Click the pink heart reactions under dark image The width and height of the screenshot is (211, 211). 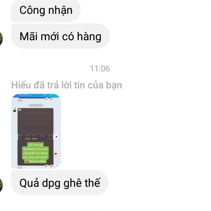pos(49,166)
